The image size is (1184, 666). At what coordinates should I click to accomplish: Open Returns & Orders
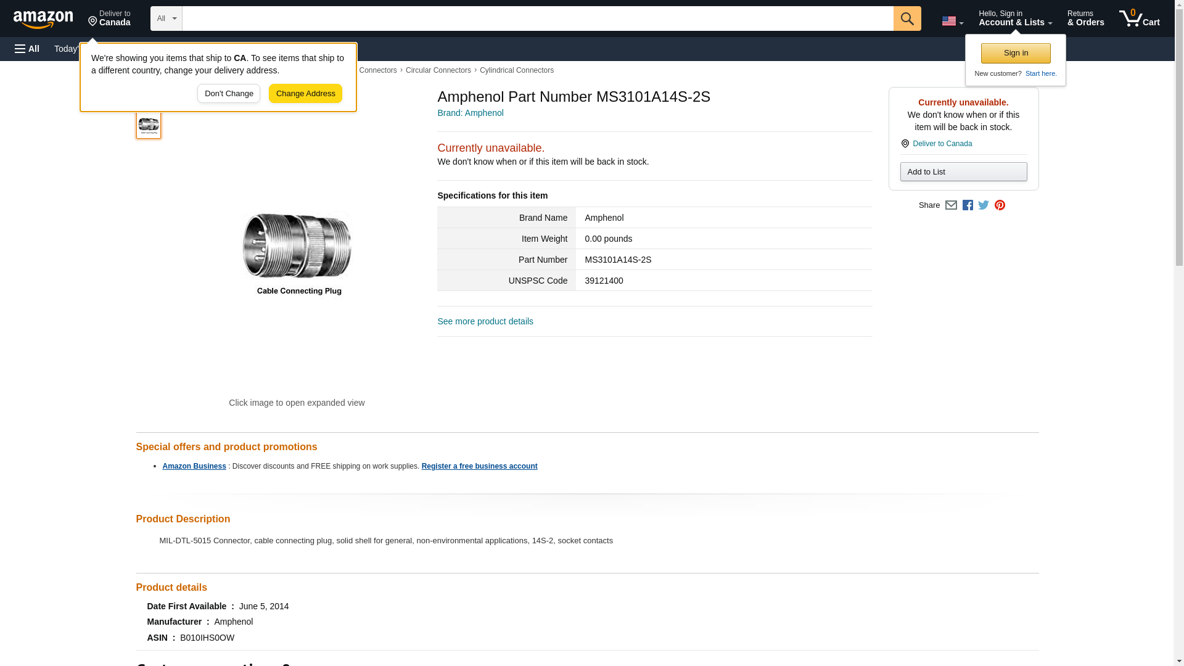tap(1085, 18)
